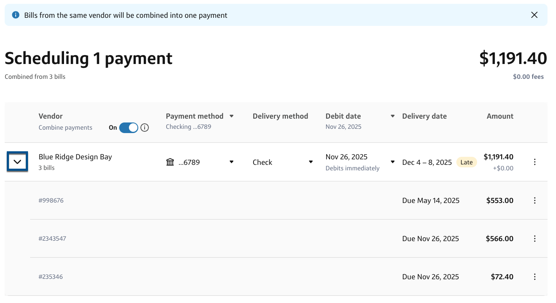Collapse the Blue Ridge Design Bay row
Screen dimensions: 556x303
[17, 162]
